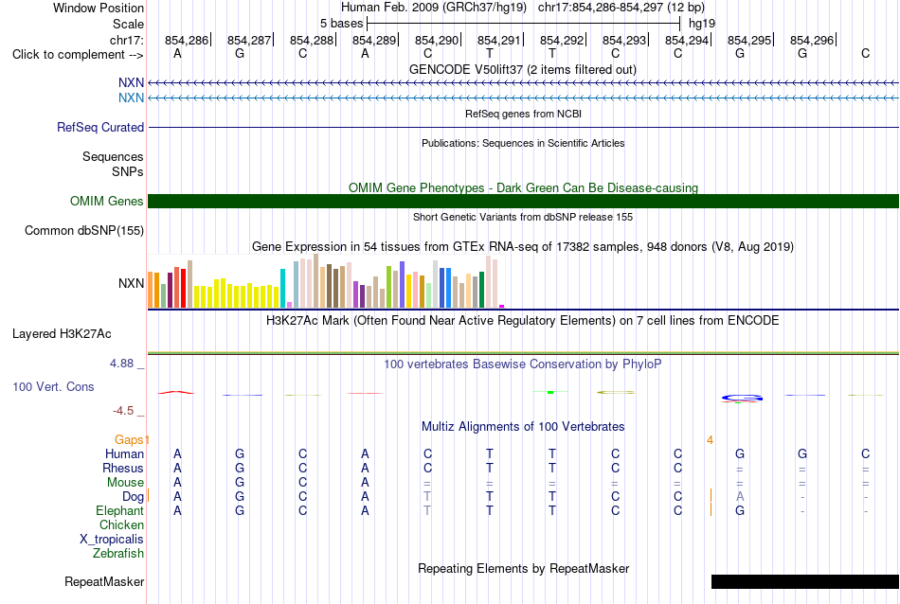The height and width of the screenshot is (604, 900).
Task: Click the PhyloP Basewise Conservation title
Action: point(523,364)
